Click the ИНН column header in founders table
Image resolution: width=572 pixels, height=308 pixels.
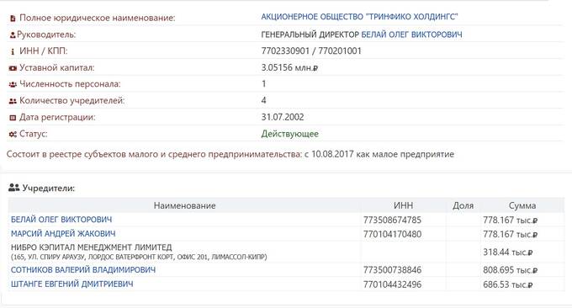[x=403, y=205]
